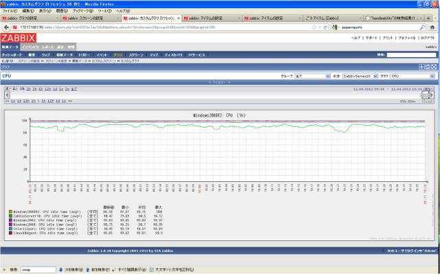Image resolution: width=440 pixels, height=274 pixels.
Task: Click the ログアウト link
Action: tap(428, 38)
